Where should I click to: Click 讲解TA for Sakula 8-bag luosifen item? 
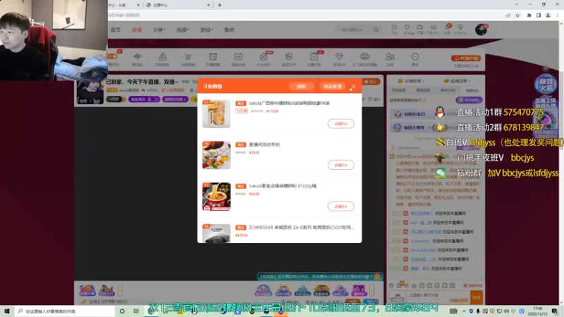pyautogui.click(x=341, y=124)
